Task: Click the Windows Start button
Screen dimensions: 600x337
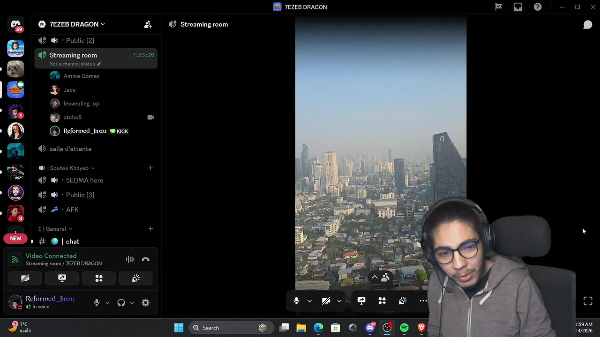Action: tap(179, 328)
